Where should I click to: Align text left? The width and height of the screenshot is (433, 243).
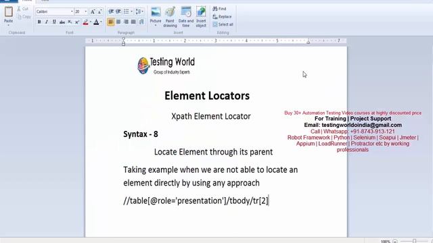(x=111, y=22)
